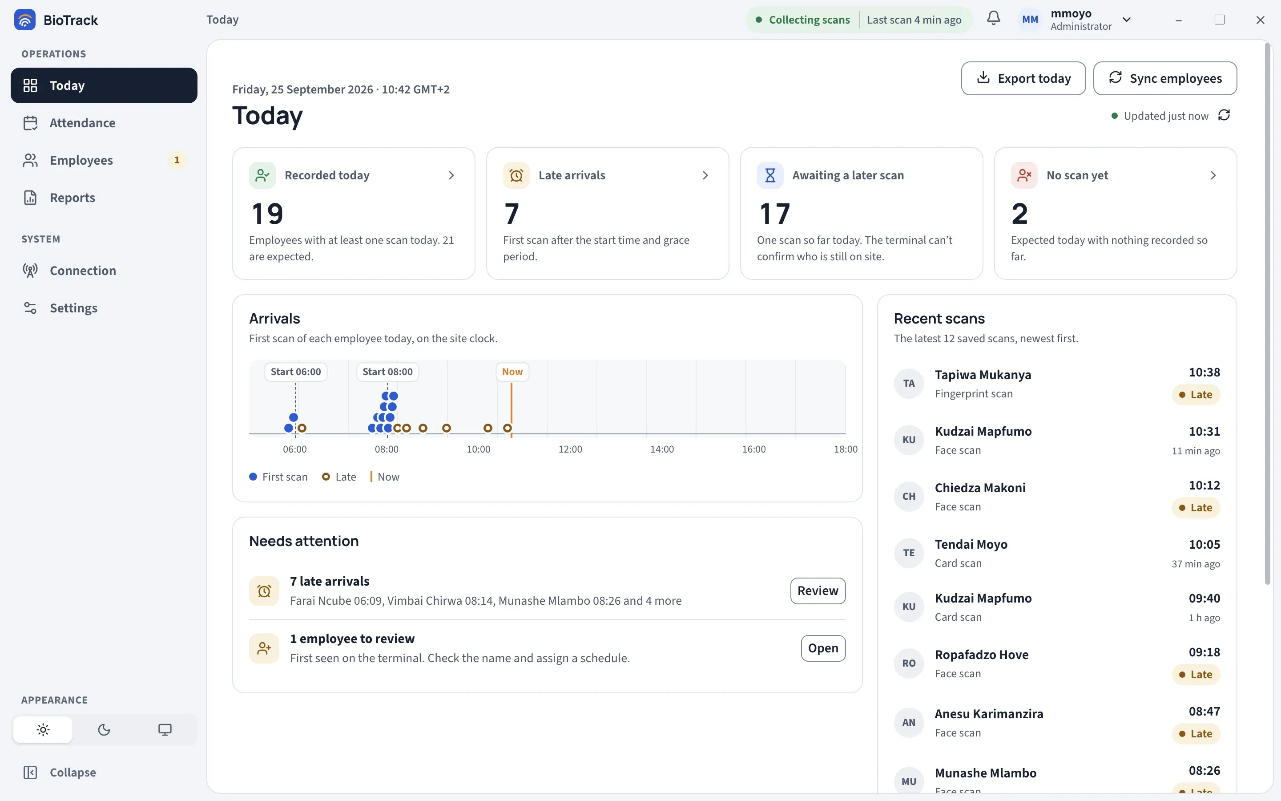Click the MM user avatar
The width and height of the screenshot is (1281, 801).
point(1030,20)
